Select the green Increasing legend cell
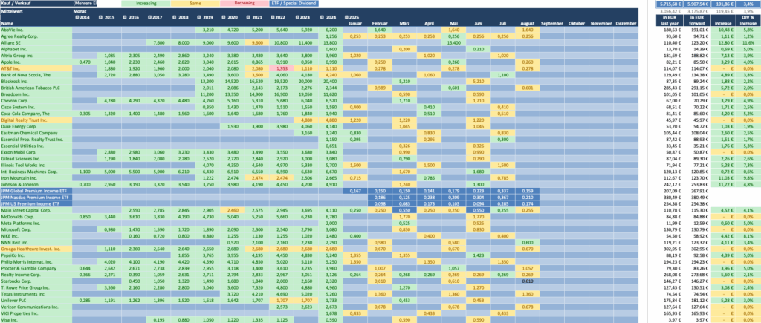The height and width of the screenshot is (323, 761). click(x=146, y=4)
